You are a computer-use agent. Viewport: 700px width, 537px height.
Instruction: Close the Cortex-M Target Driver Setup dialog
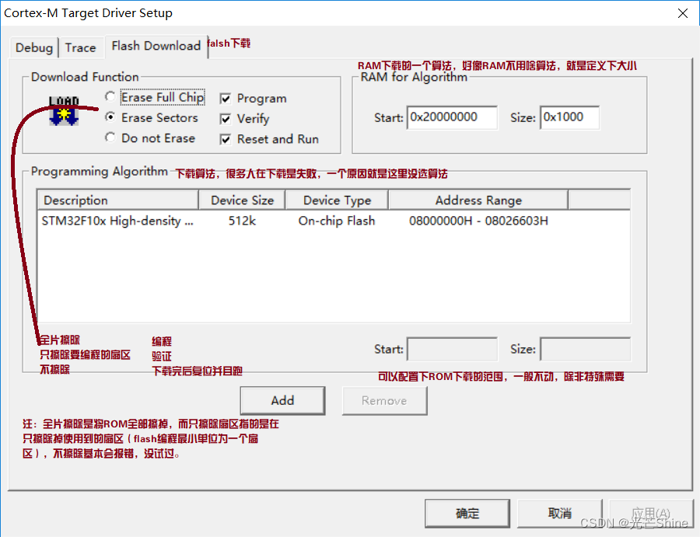pyautogui.click(x=683, y=13)
